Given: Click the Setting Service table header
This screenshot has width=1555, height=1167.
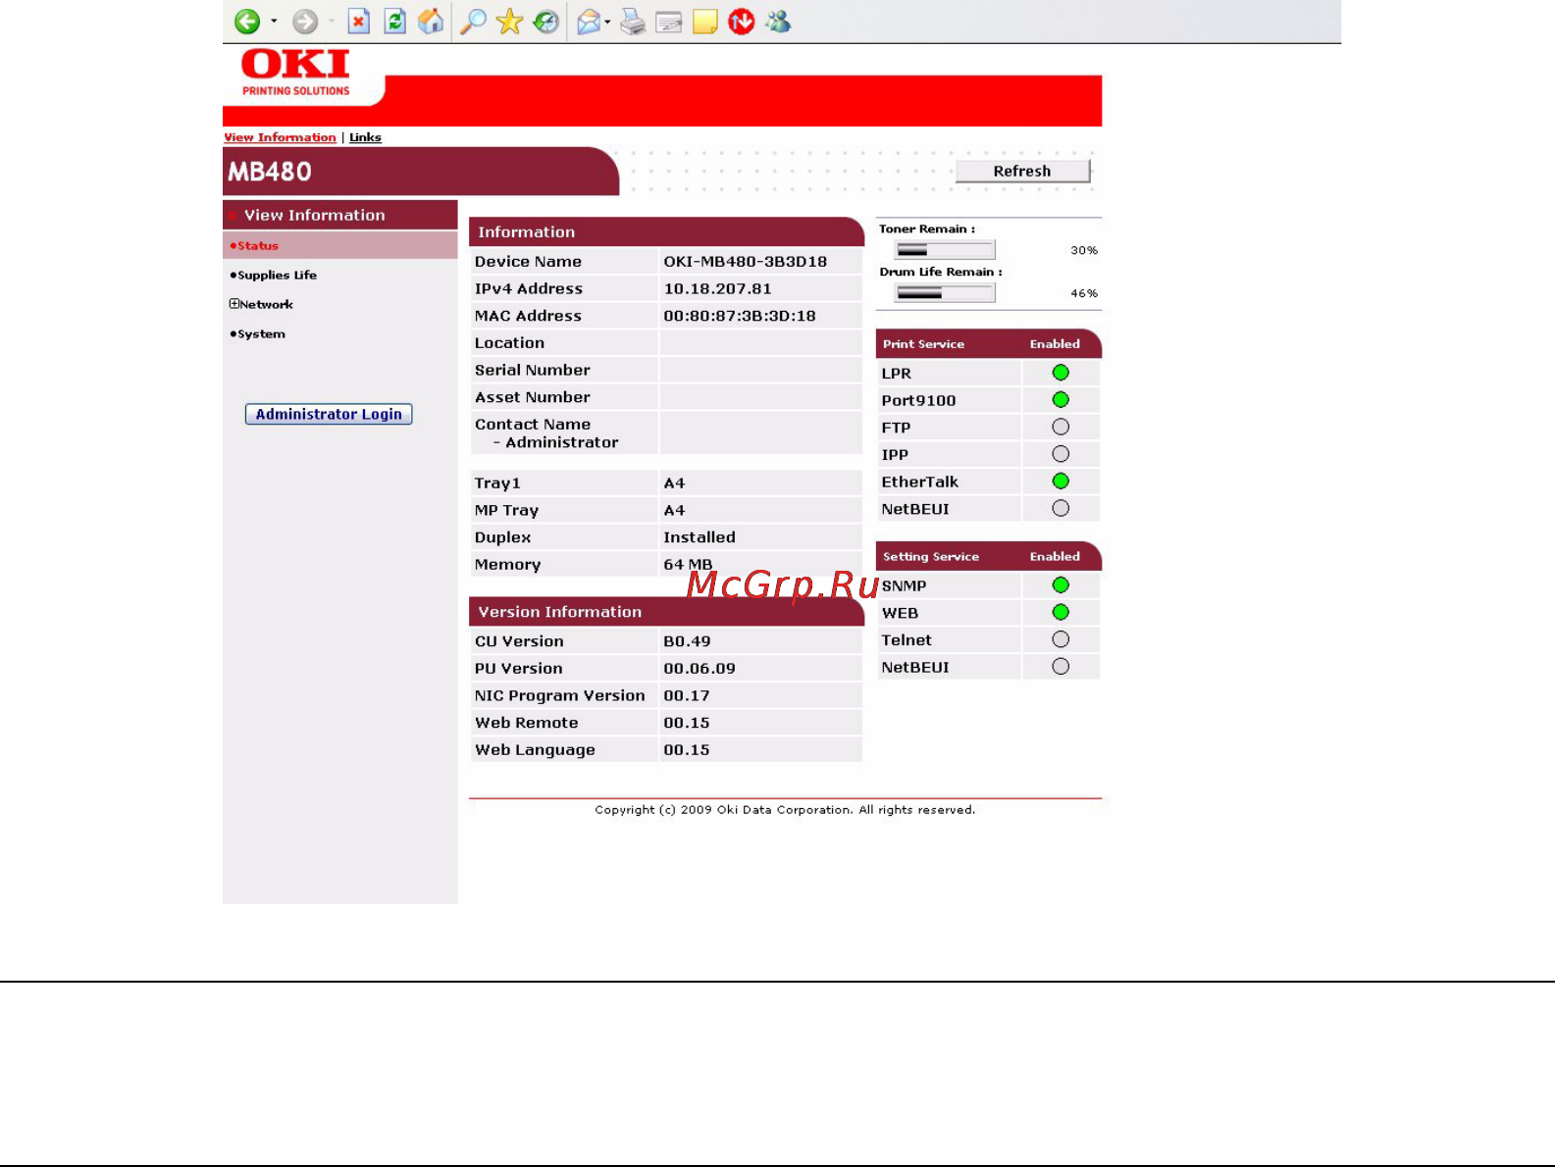Looking at the screenshot, I should (989, 556).
